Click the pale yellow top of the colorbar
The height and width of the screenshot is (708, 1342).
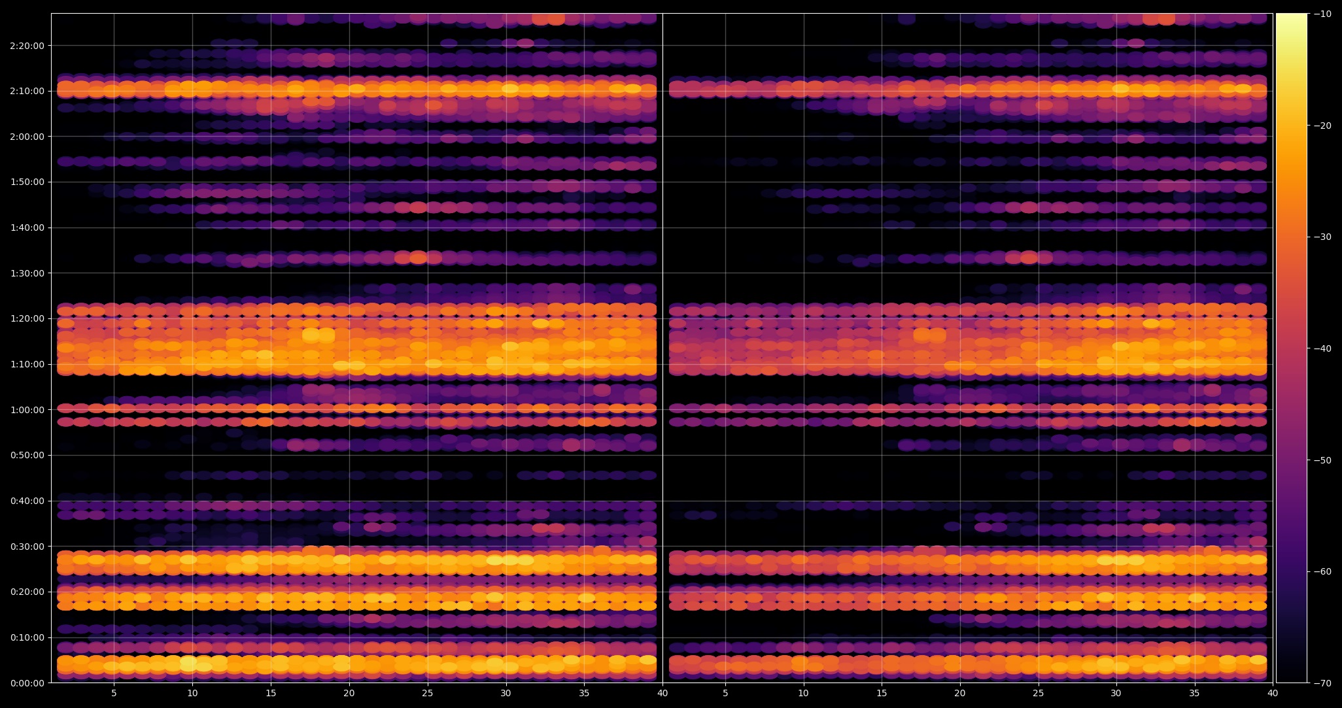pyautogui.click(x=1291, y=20)
